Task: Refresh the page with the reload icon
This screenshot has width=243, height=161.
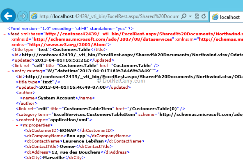Action: pos(204,16)
